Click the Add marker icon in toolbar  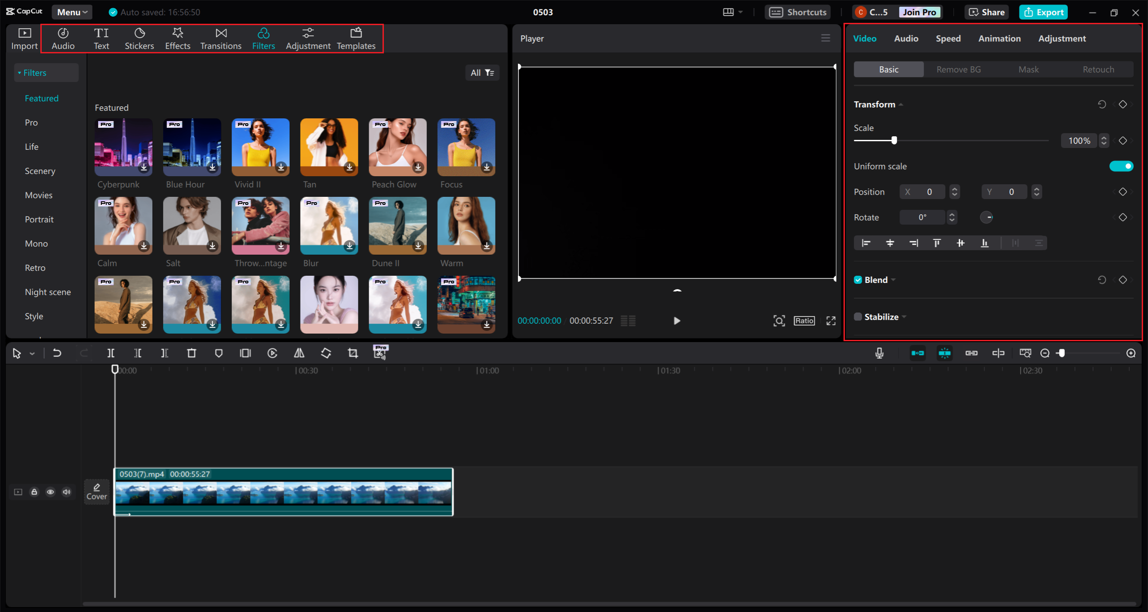[x=219, y=352]
